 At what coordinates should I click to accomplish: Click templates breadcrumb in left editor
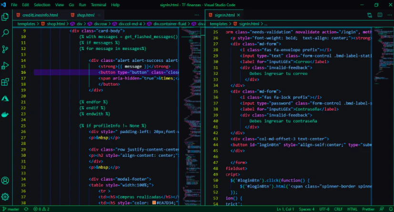tap(26, 24)
